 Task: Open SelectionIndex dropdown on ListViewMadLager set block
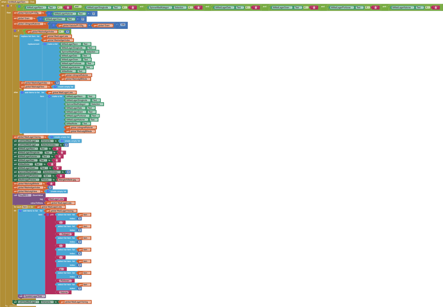coord(49,145)
